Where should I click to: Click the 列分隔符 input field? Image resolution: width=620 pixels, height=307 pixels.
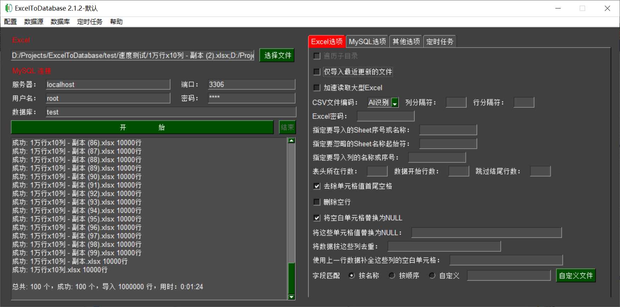456,103
